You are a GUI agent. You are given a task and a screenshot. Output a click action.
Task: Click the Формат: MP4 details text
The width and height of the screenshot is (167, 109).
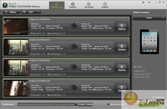[139, 71]
